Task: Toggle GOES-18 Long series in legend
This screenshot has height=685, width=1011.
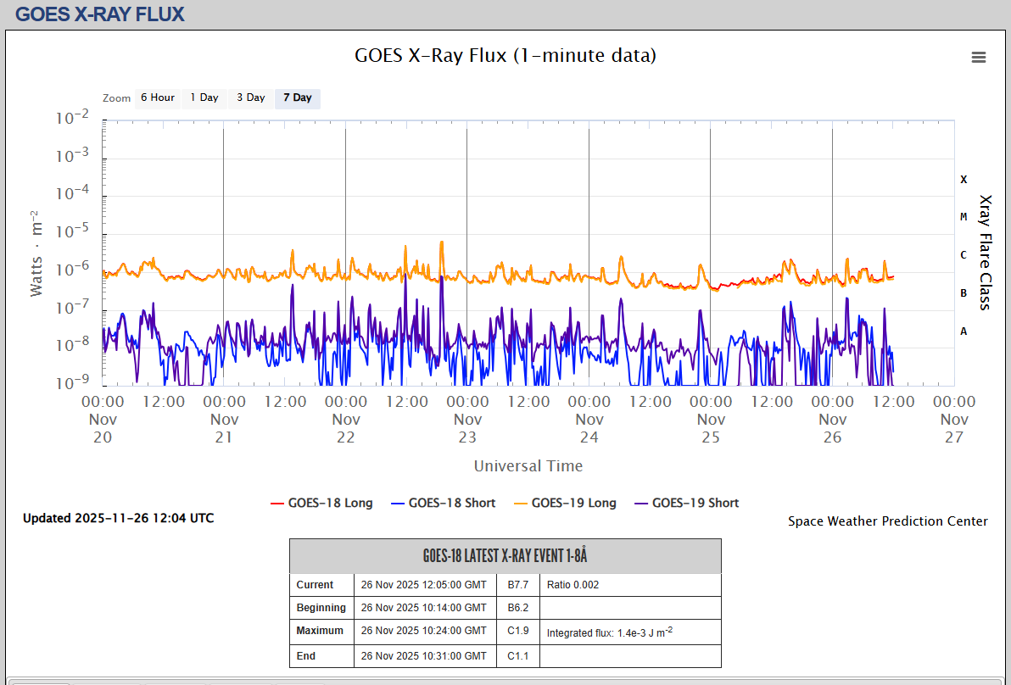Action: pos(330,503)
